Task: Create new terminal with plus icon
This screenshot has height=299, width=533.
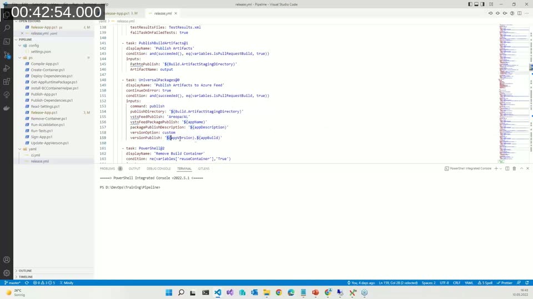Action: coord(496,168)
